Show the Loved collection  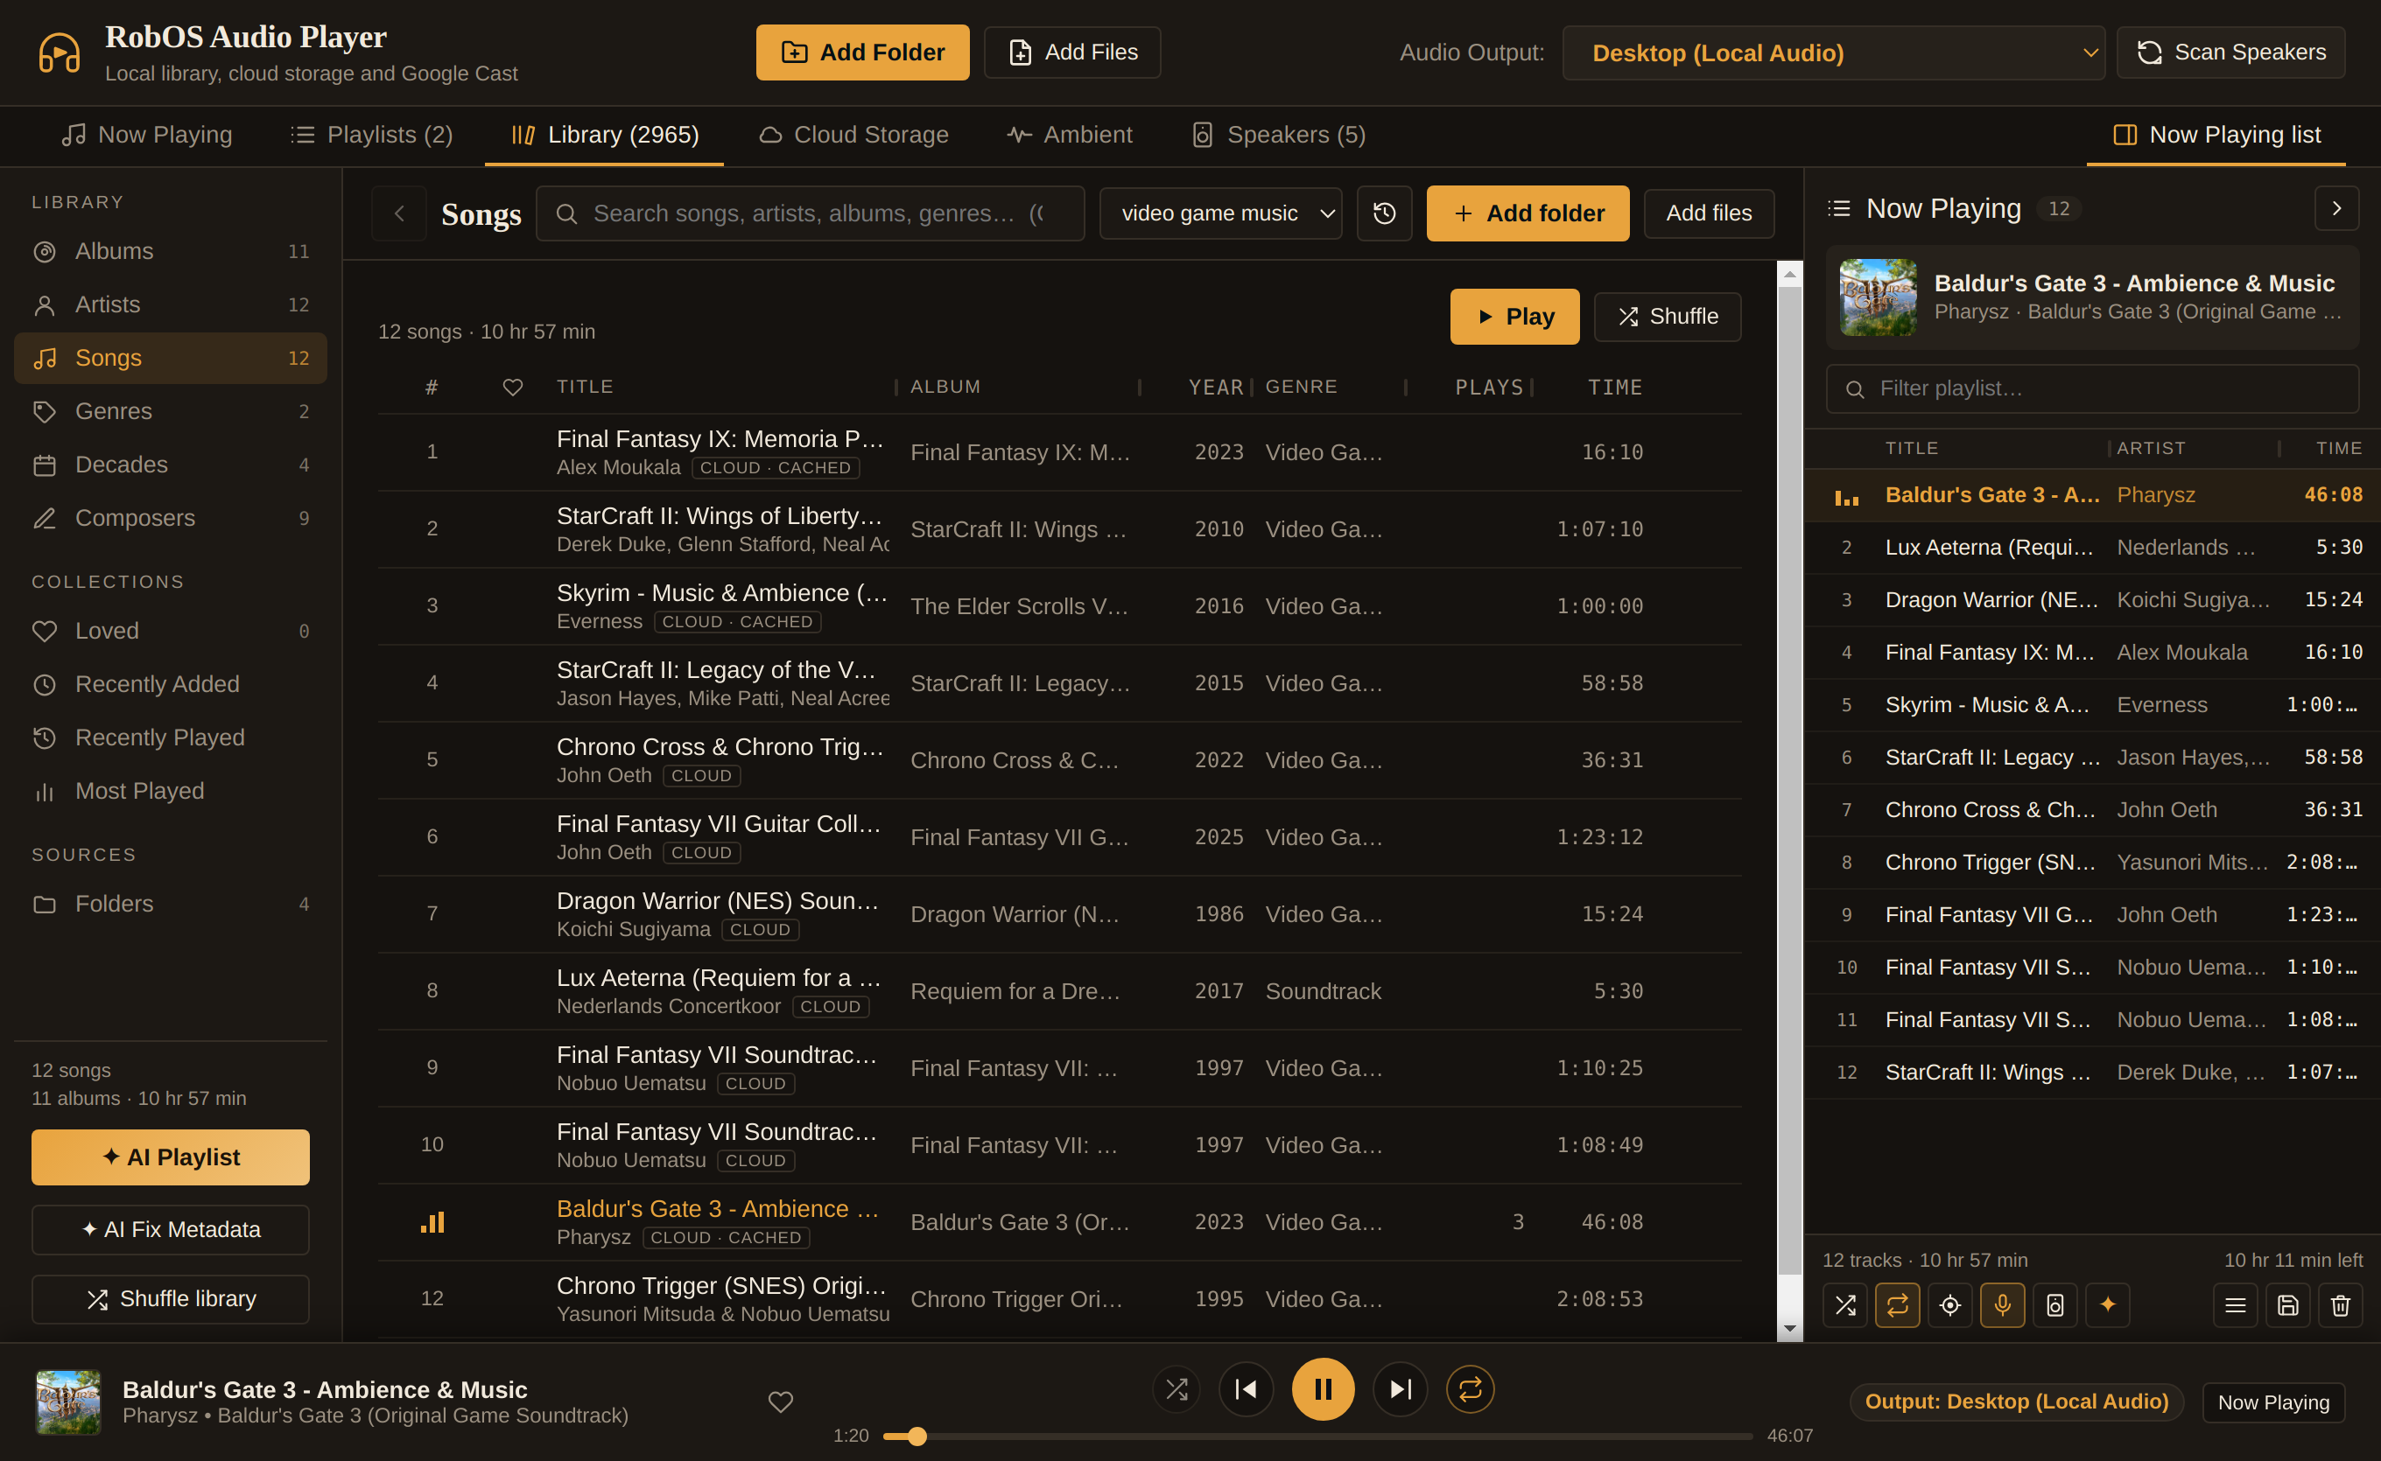coord(170,631)
